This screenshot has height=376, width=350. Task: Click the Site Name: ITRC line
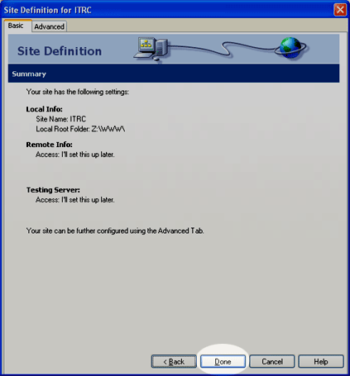pyautogui.click(x=61, y=119)
